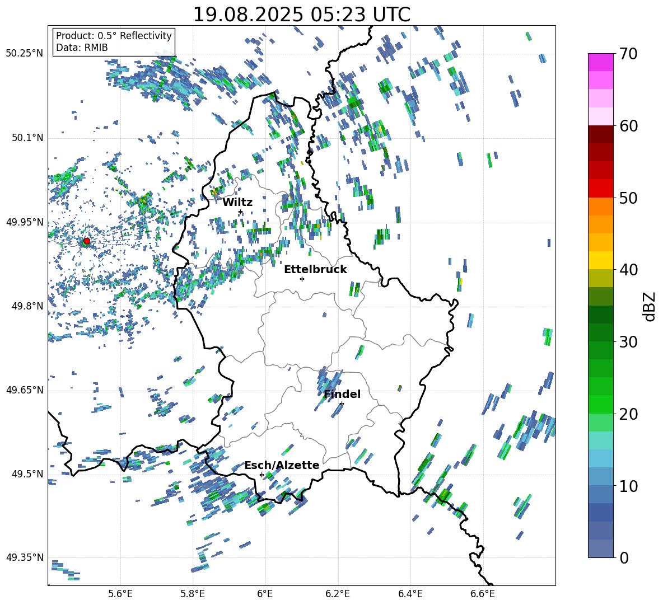This screenshot has width=663, height=605.
Task: Click the Findel station label
Action: [x=342, y=394]
